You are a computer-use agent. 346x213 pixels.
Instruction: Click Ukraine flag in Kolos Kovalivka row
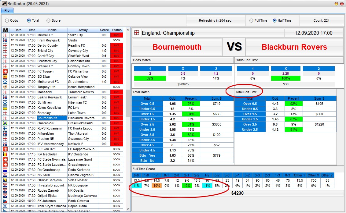[5, 108]
